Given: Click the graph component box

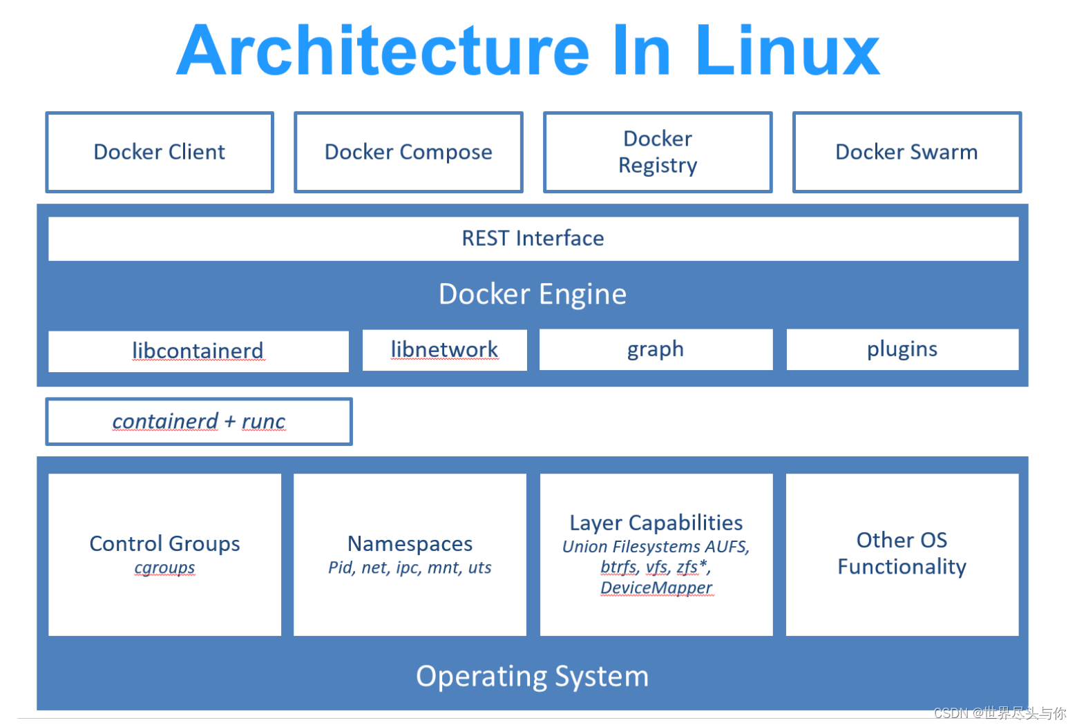Looking at the screenshot, I should click(656, 349).
